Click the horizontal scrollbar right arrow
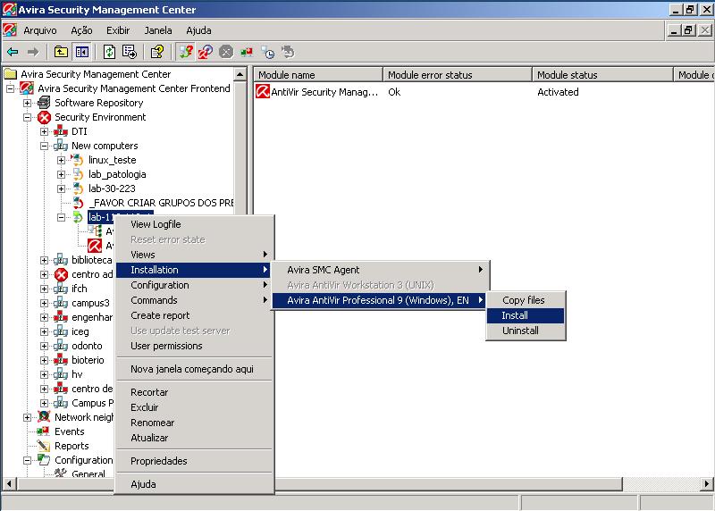Screen dimensions: 715x511 pyautogui.click(x=706, y=483)
